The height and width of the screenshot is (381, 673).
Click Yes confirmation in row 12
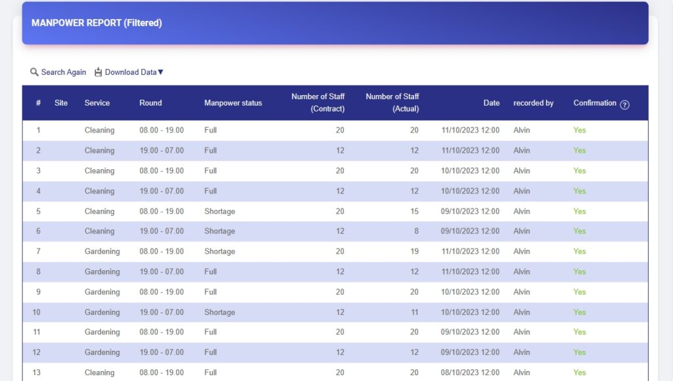pos(580,352)
